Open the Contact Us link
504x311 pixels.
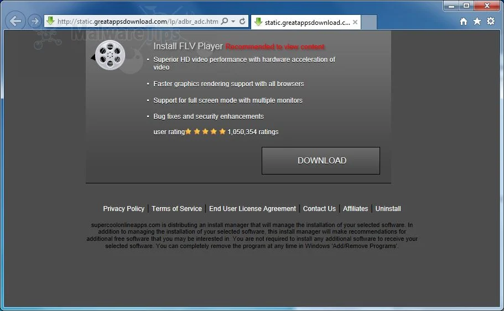click(319, 209)
